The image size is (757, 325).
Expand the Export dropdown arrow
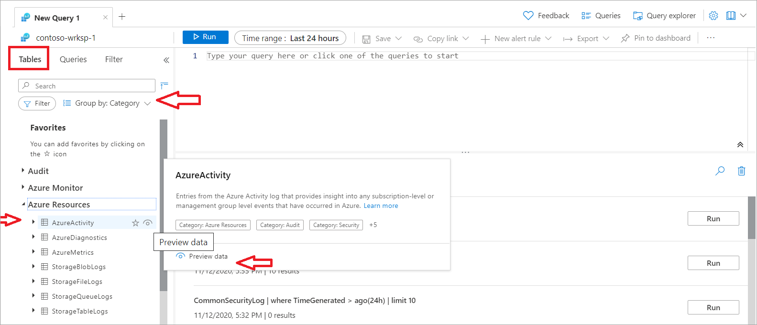(606, 38)
